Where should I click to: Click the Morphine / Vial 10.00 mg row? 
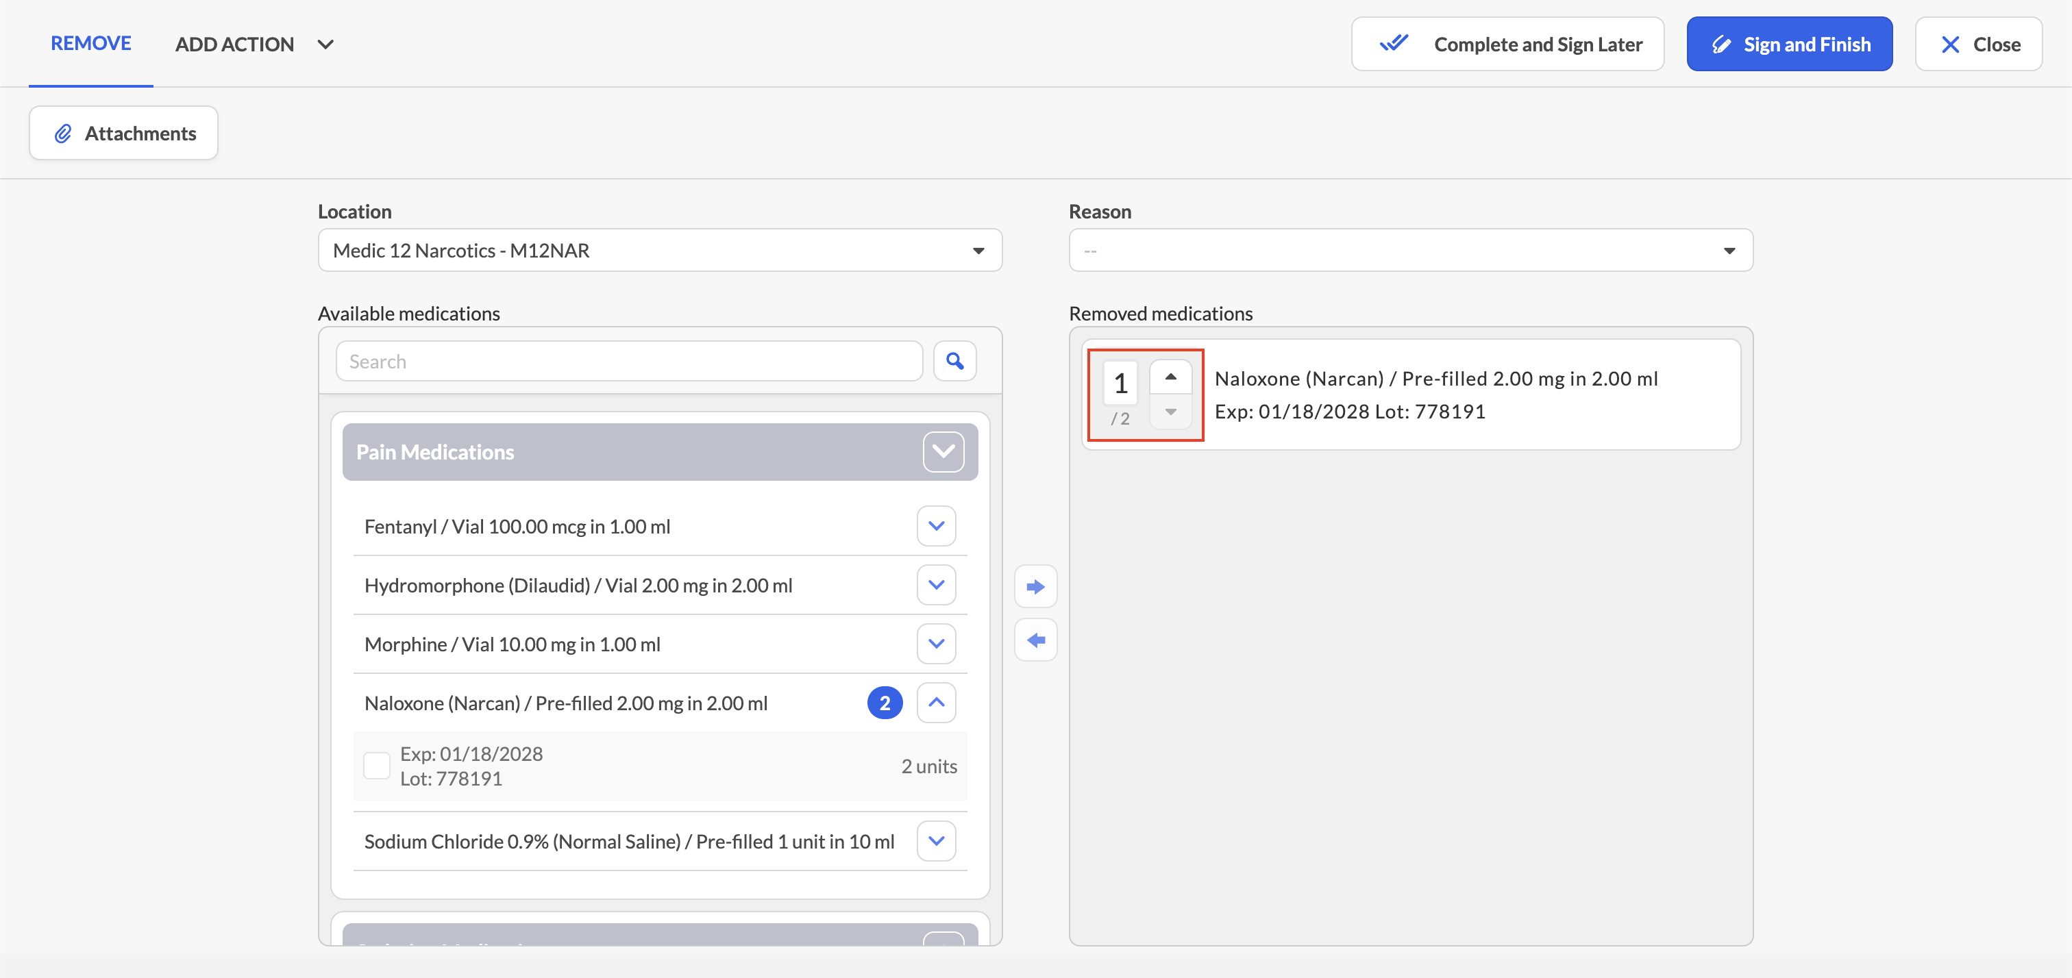tap(660, 643)
